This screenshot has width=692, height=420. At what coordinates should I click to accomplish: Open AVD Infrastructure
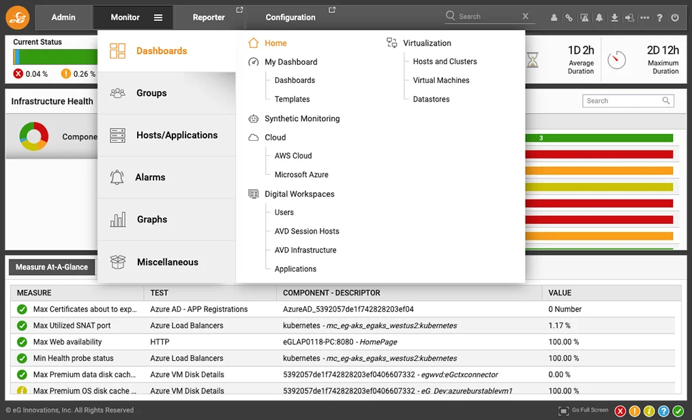click(305, 250)
